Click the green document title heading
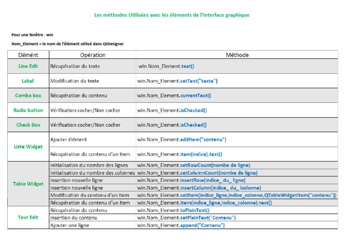The height and width of the screenshot is (243, 344). coord(172,15)
